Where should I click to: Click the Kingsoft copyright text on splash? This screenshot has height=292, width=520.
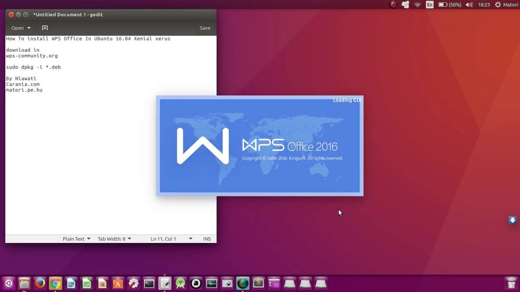[292, 158]
